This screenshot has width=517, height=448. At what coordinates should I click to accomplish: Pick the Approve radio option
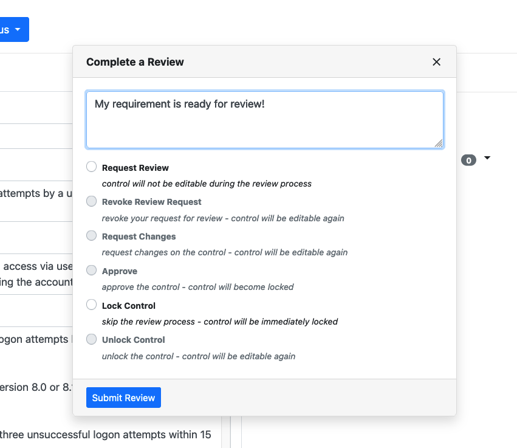click(x=91, y=271)
